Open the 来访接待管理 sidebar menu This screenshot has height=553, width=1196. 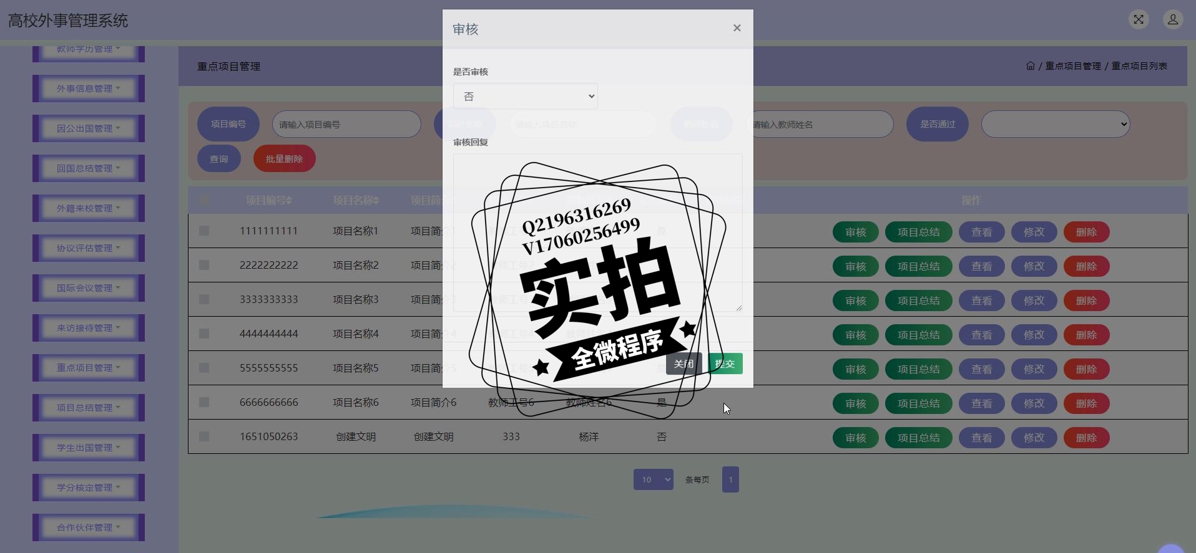point(89,328)
